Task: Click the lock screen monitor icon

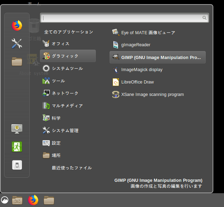Action: click(17, 129)
